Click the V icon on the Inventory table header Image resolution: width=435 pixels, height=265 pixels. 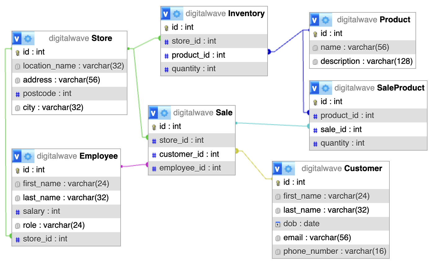coord(165,14)
